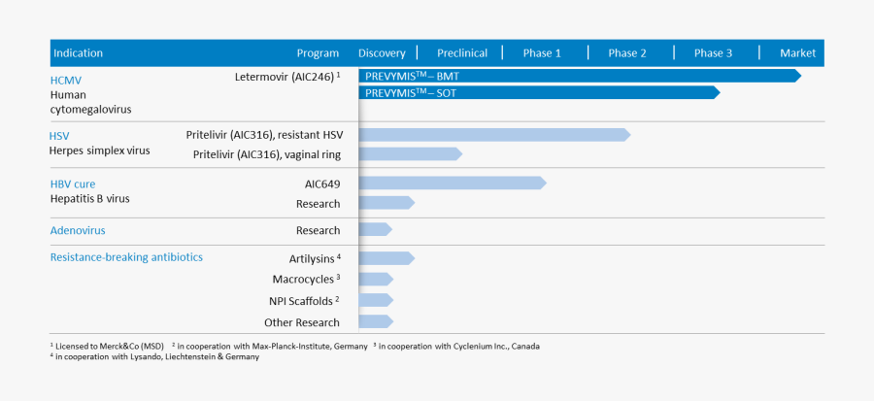Click the PREVYMIS SOT progress bar
The width and height of the screenshot is (874, 401).
pyautogui.click(x=539, y=93)
